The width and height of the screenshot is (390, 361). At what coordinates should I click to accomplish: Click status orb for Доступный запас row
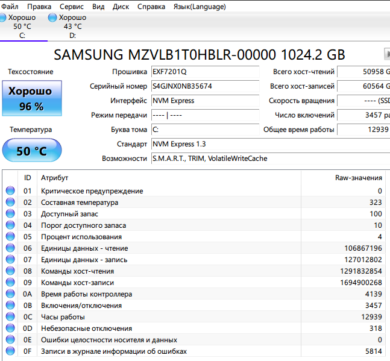click(x=10, y=214)
